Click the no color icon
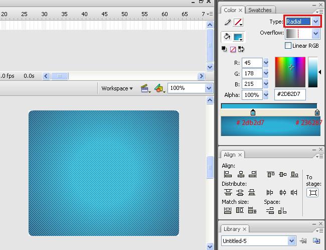The width and height of the screenshot is (326, 250). click(233, 49)
